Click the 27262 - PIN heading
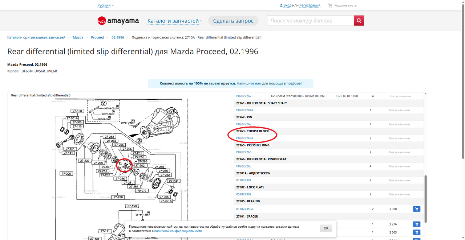 pyautogui.click(x=244, y=117)
